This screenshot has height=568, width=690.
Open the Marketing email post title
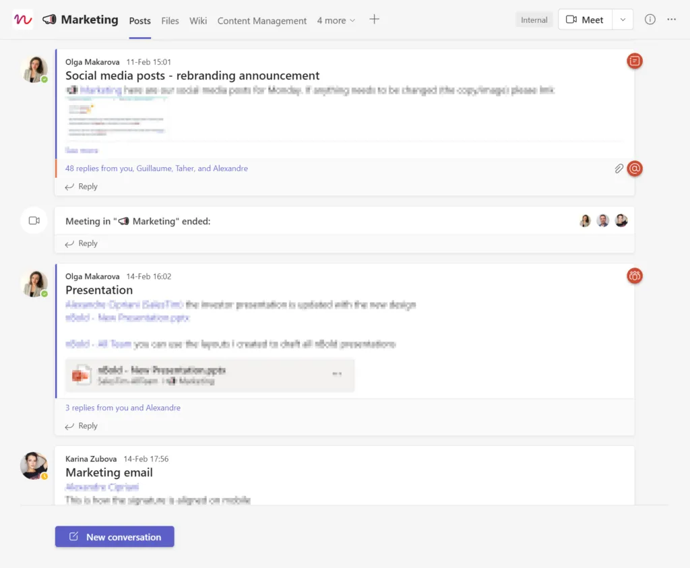point(109,472)
